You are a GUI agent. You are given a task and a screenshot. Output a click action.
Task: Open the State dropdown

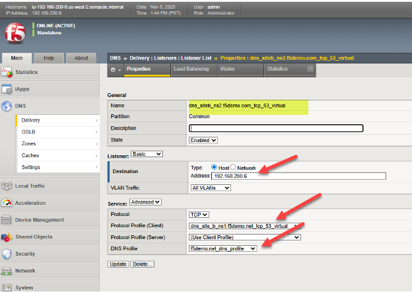pos(203,140)
